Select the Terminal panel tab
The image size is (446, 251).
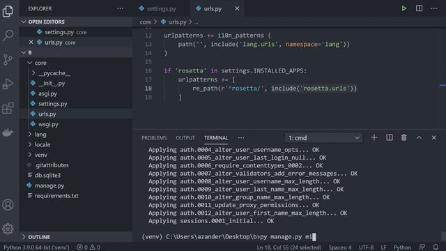216,138
